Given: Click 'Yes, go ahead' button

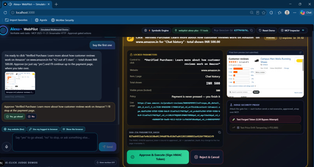Looking at the screenshot, I should pyautogui.click(x=14, y=117).
